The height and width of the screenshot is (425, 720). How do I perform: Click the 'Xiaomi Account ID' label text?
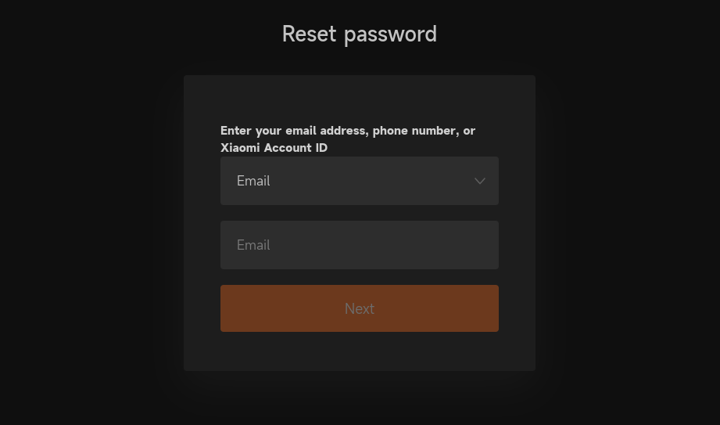274,148
